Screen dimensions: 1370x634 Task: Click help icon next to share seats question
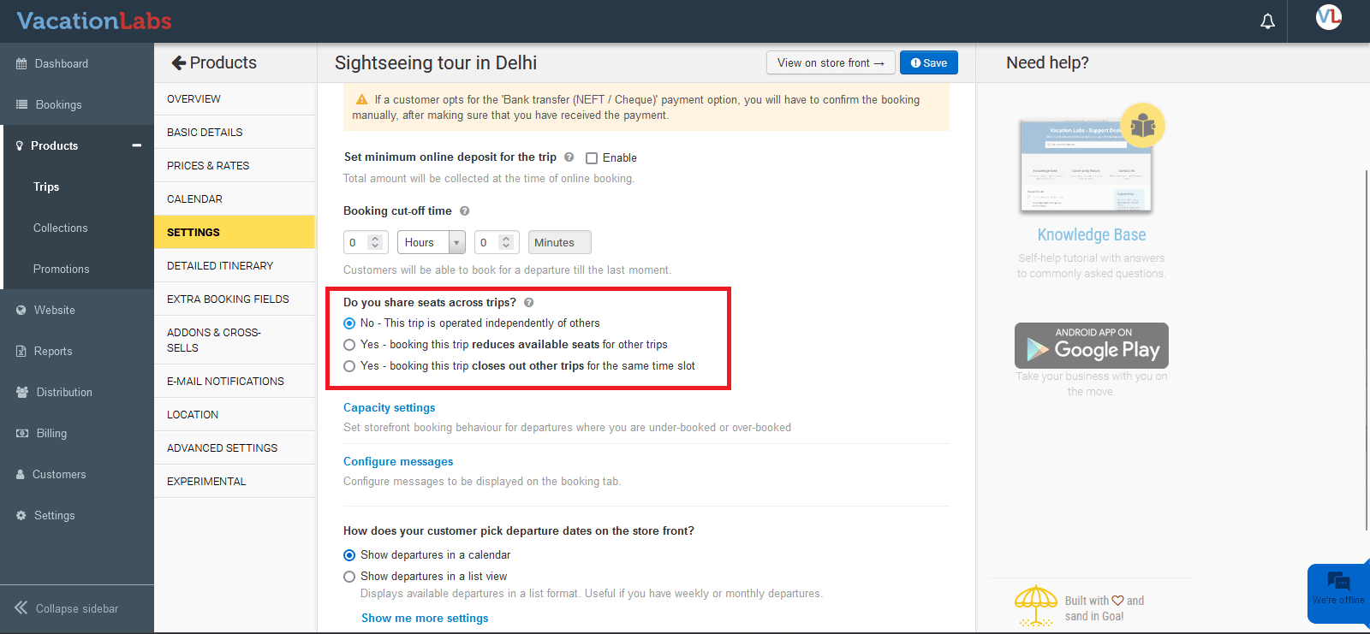[529, 303]
